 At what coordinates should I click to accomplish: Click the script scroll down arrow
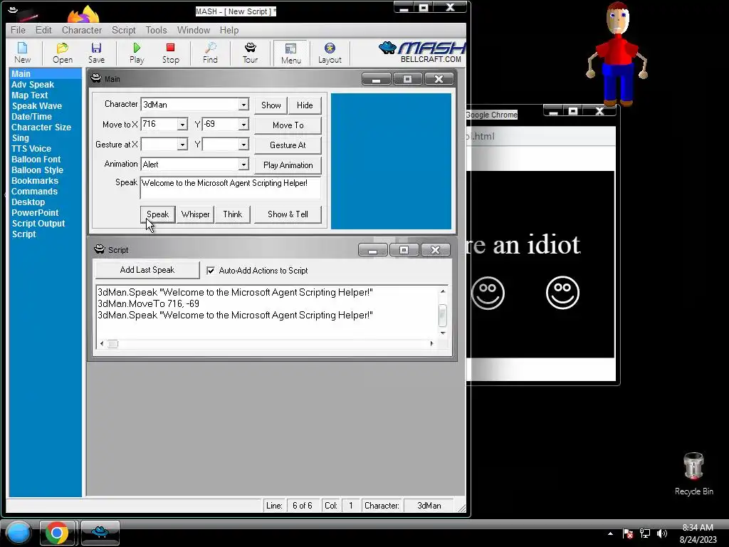[443, 333]
